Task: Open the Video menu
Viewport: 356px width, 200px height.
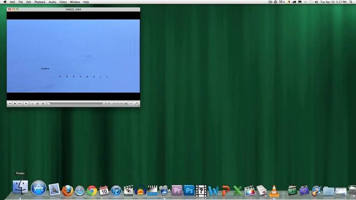Action: 63,2
